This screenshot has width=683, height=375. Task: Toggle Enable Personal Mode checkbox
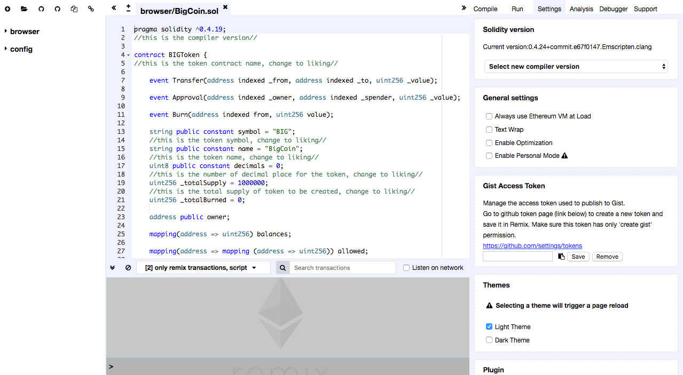pos(489,156)
